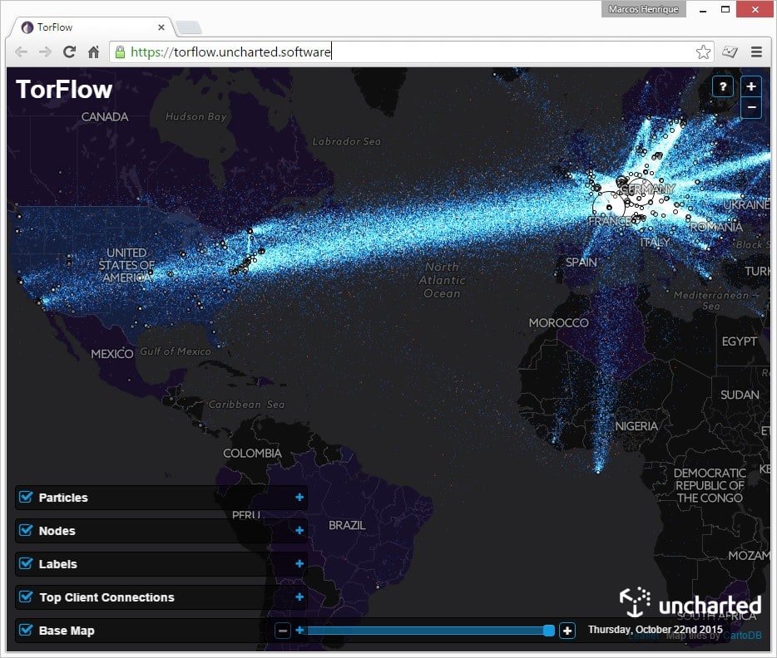The width and height of the screenshot is (777, 658).
Task: Open the TorFlow help question mark
Action: tap(723, 87)
